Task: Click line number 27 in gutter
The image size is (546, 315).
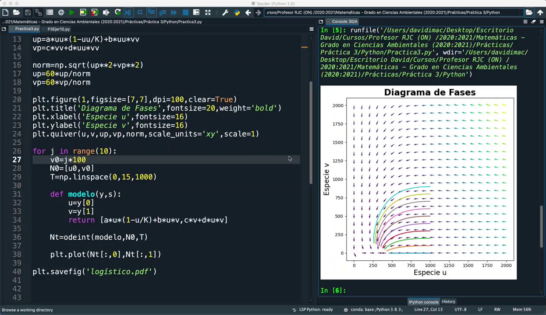Action: point(16,160)
